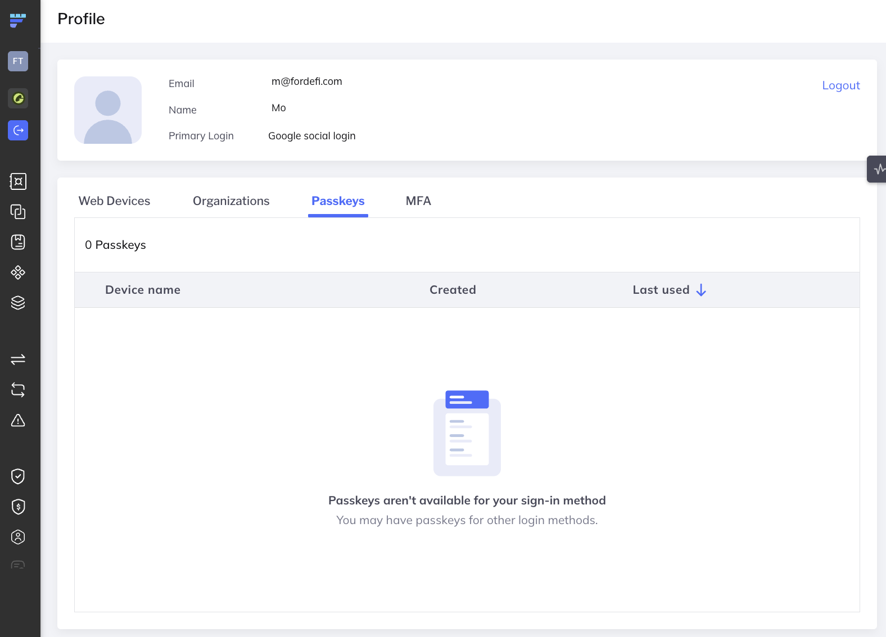Sort by the Created column header
Screen dimensions: 886x637
tap(453, 290)
